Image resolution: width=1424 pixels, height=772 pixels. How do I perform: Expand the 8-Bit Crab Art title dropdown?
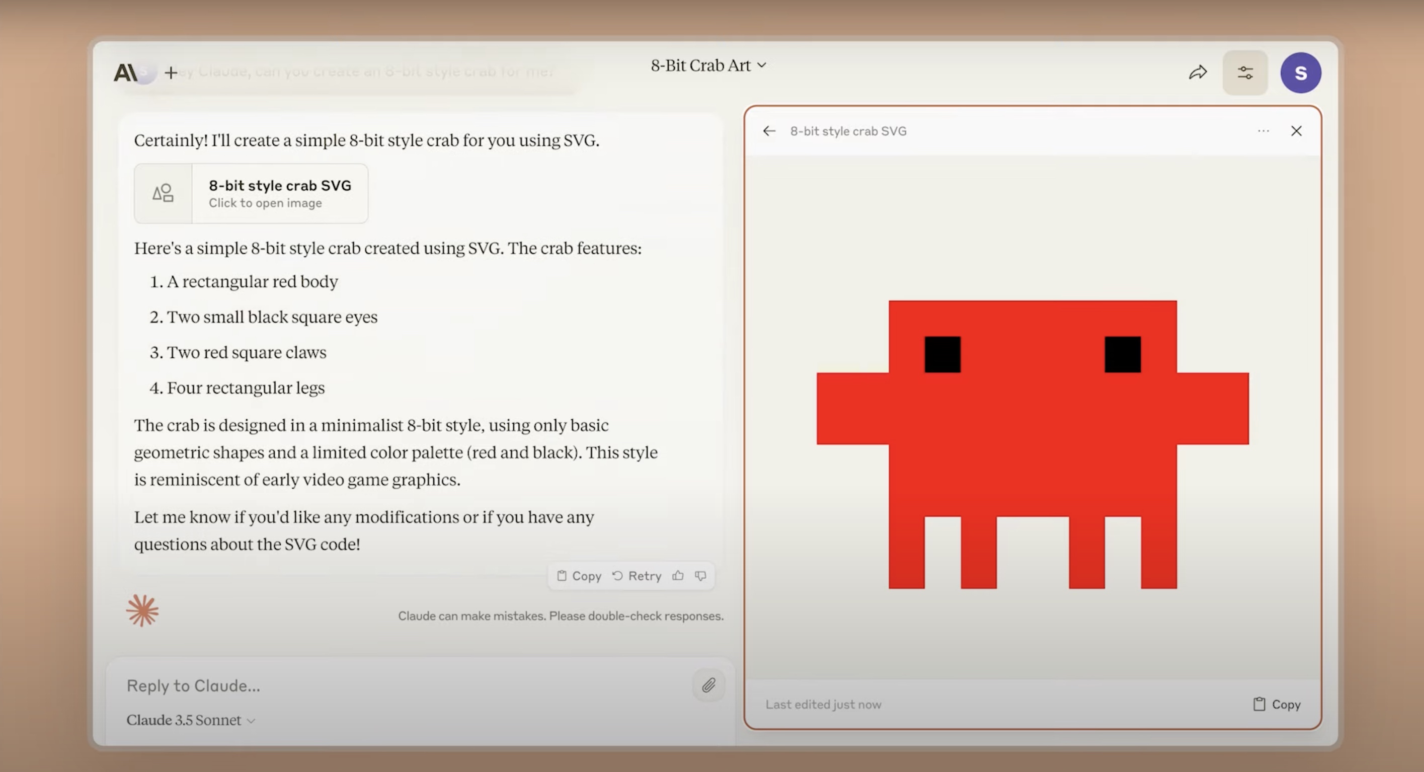tap(708, 65)
